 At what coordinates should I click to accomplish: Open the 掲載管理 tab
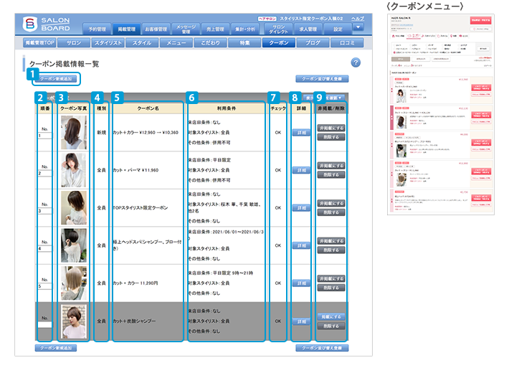pyautogui.click(x=126, y=29)
